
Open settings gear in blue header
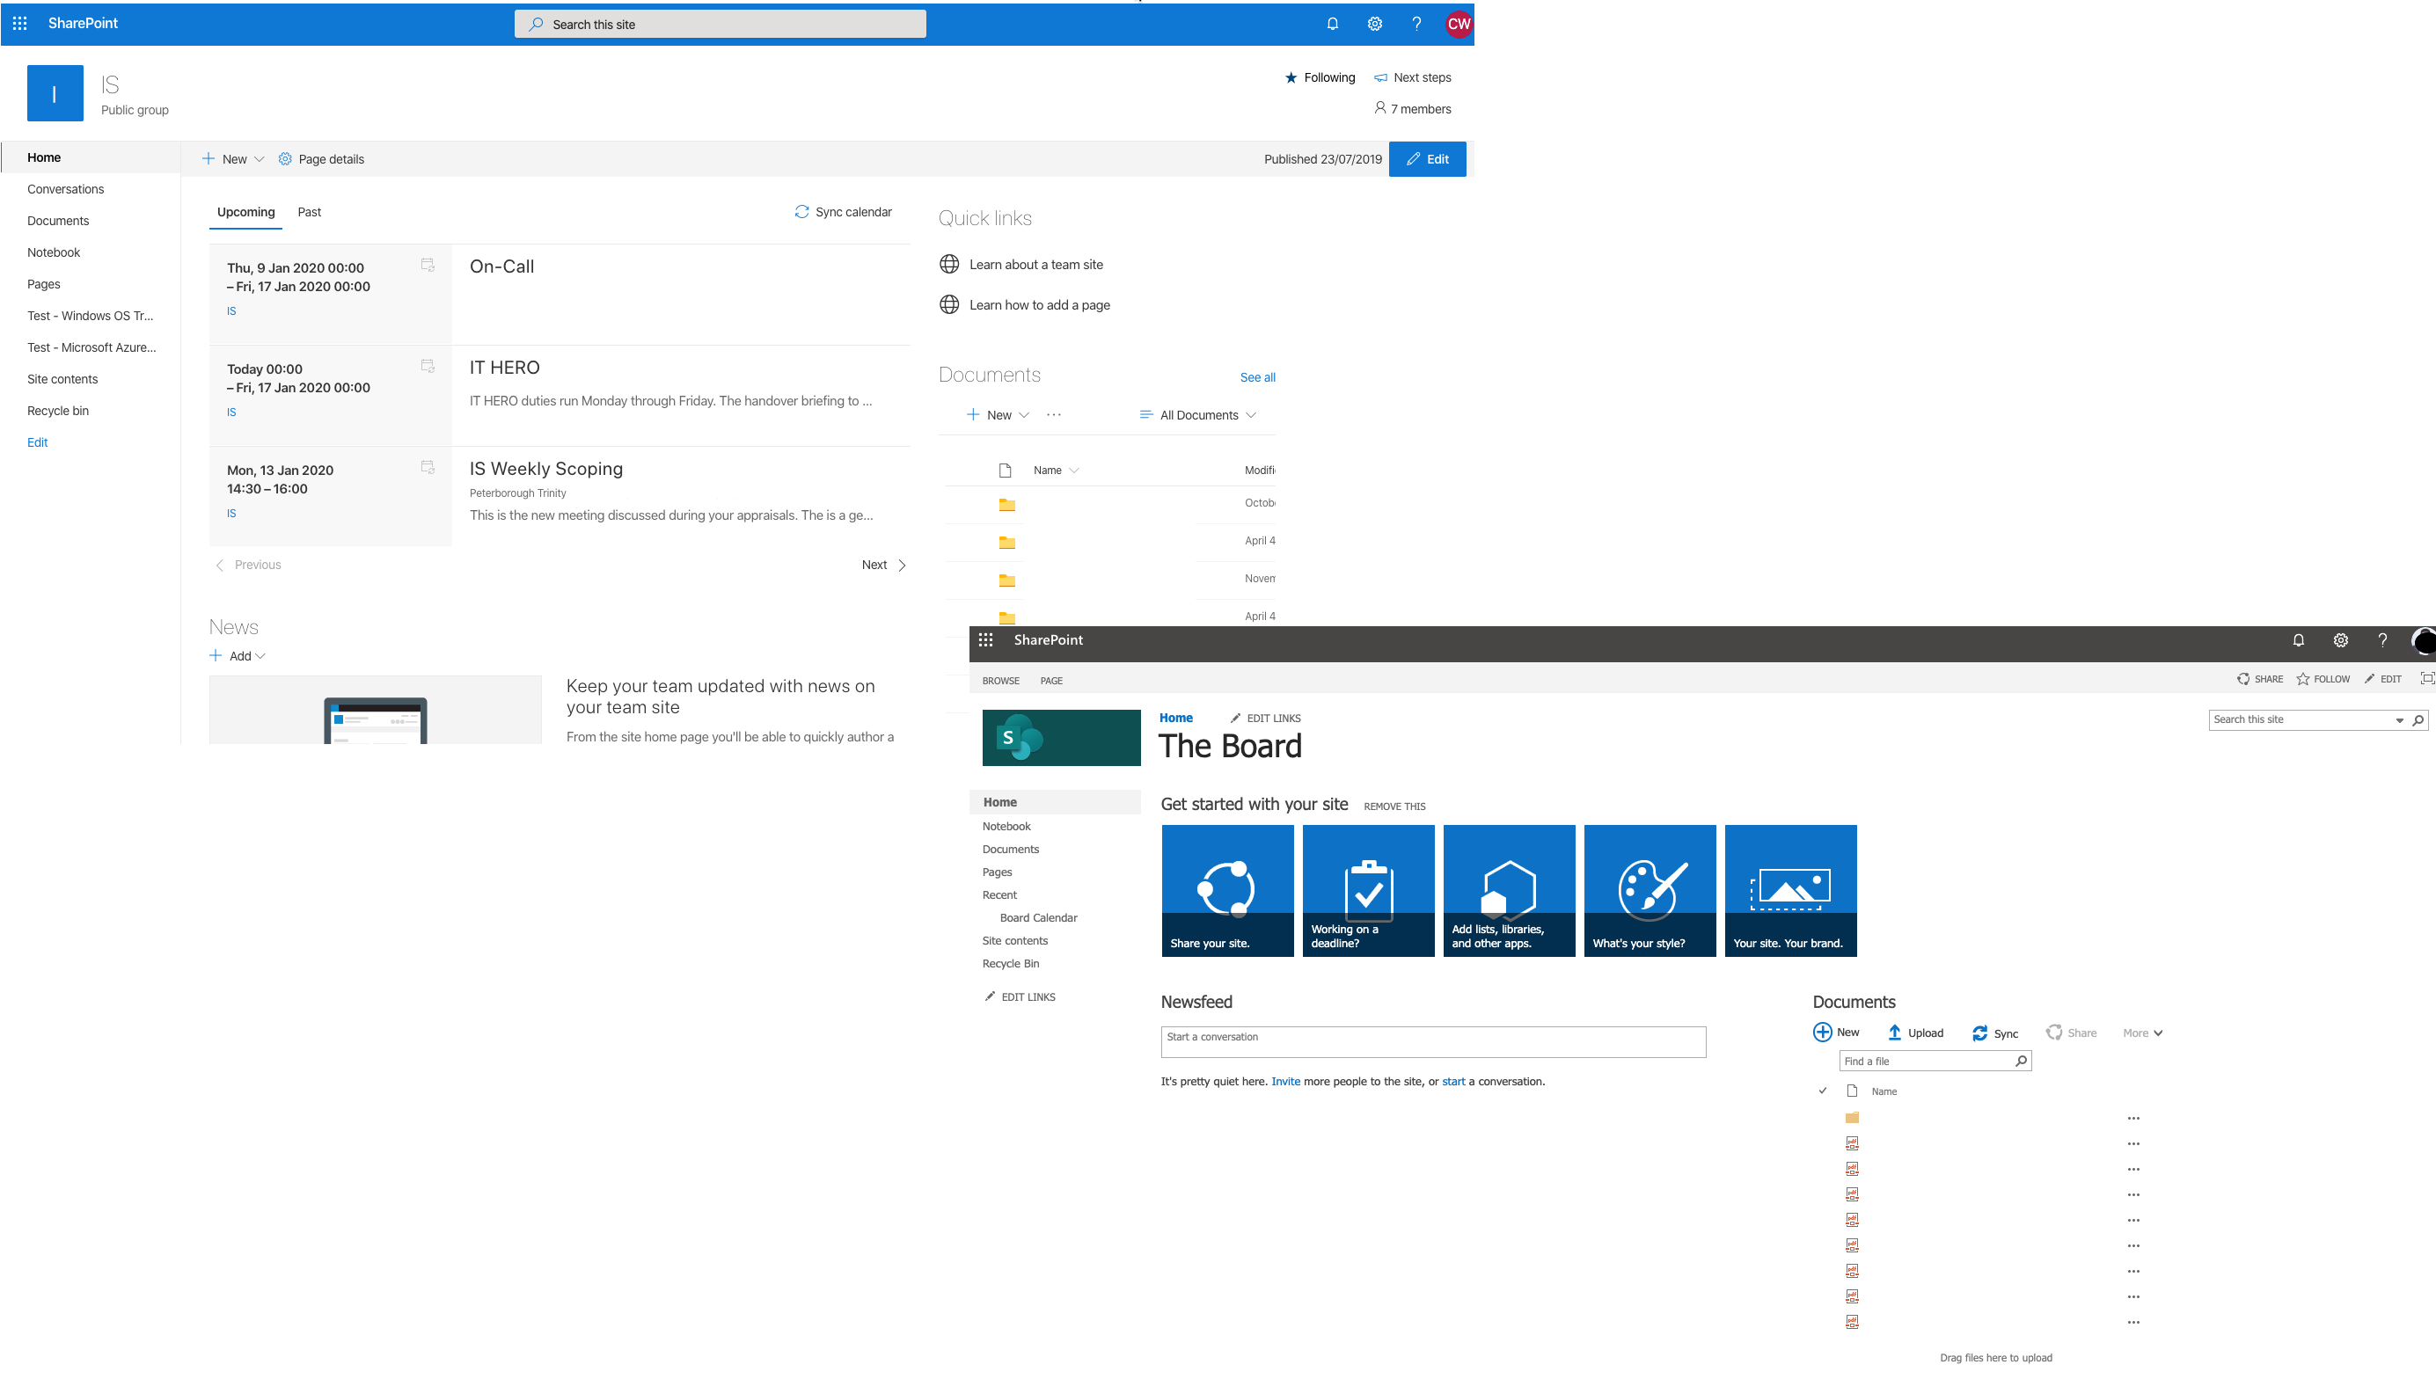pyautogui.click(x=1374, y=24)
